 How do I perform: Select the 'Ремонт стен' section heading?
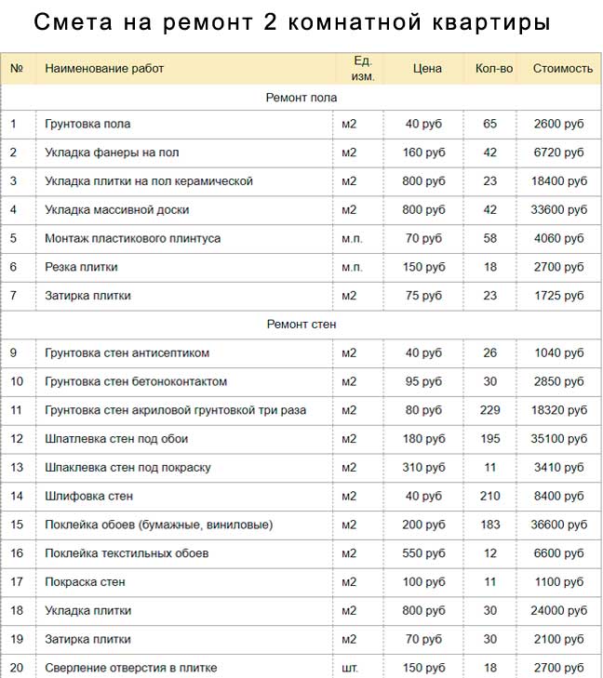(301, 325)
